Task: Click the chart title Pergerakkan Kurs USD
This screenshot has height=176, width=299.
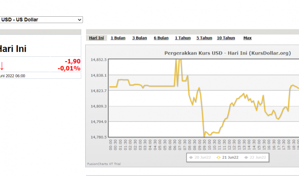Action: click(227, 53)
